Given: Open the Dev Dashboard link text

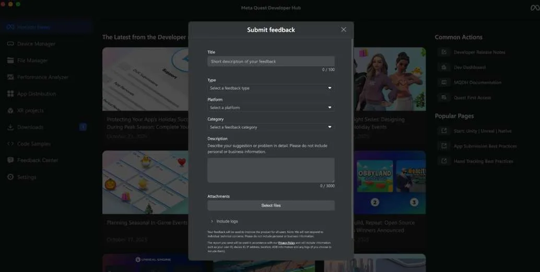Looking at the screenshot, I should (x=469, y=67).
